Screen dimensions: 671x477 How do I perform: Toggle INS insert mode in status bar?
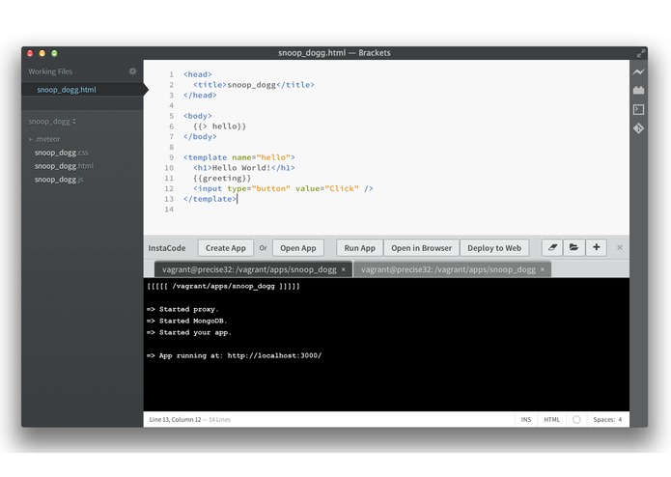click(x=526, y=420)
